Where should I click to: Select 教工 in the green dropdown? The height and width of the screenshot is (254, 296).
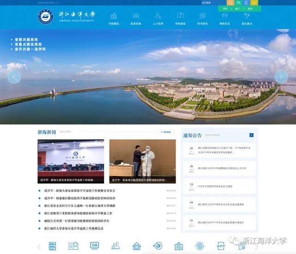coord(237,9)
